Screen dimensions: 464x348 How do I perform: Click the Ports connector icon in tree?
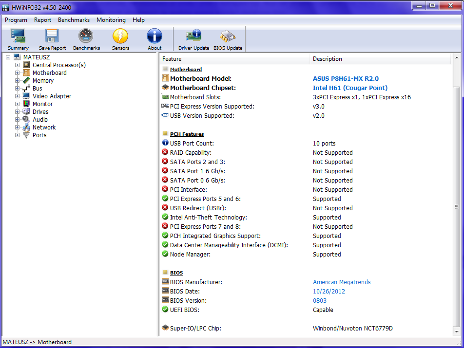(x=26, y=135)
